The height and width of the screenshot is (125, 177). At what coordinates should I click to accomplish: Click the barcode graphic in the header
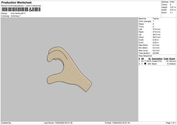coord(21,9)
